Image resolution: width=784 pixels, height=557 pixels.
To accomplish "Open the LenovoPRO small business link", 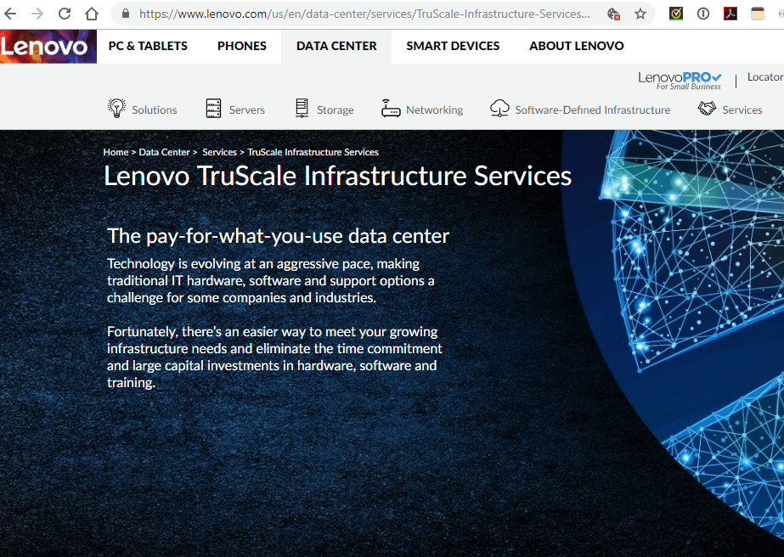I will (679, 79).
